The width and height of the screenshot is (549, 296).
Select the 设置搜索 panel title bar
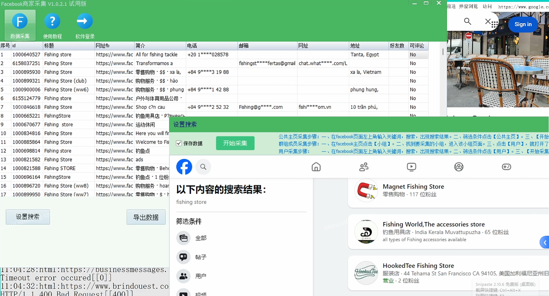pos(359,124)
